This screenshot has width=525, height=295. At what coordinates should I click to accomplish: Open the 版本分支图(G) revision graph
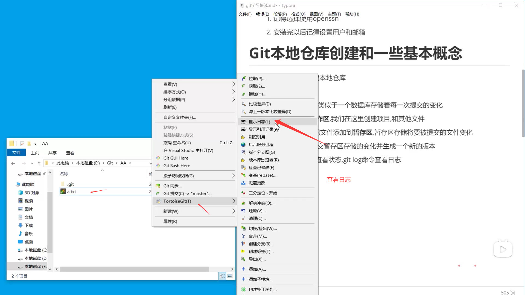(261, 152)
